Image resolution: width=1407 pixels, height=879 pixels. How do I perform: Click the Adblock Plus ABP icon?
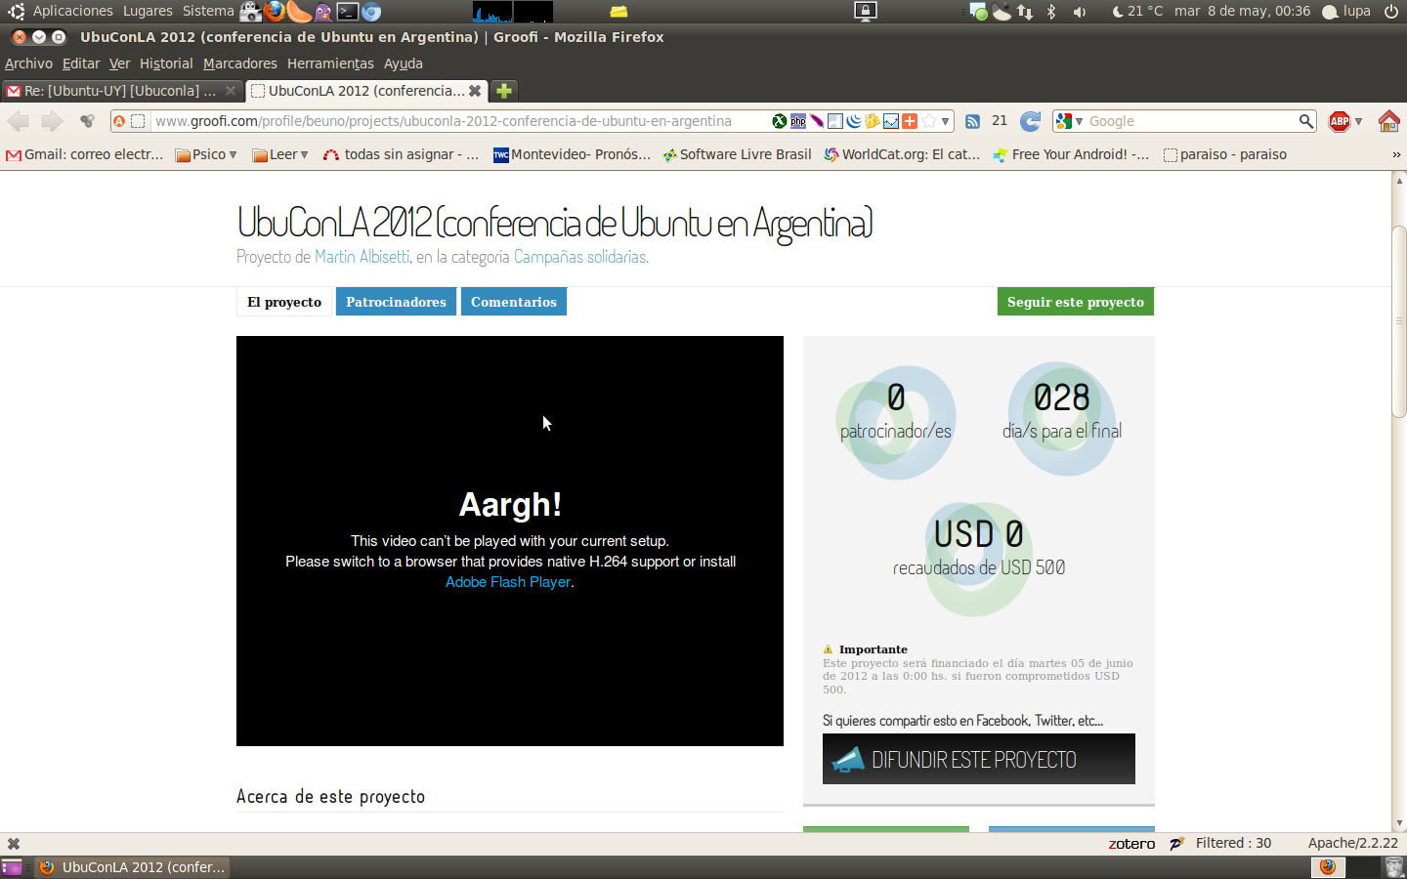pos(1340,121)
